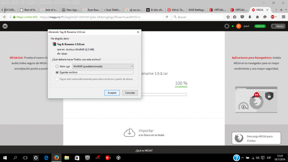Open a new tab with plus
Image resolution: width=288 pixels, height=162 pixels.
coord(281,10)
